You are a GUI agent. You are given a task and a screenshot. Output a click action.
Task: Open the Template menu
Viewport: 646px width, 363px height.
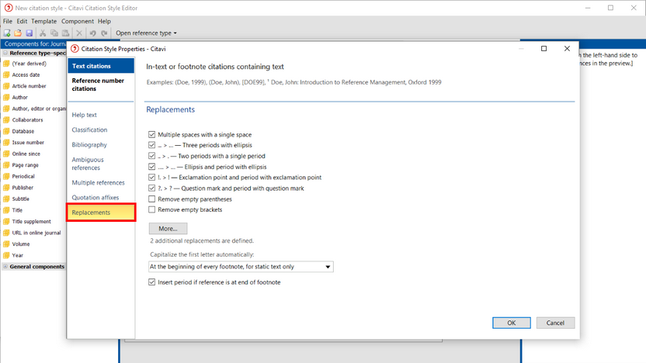coord(43,21)
